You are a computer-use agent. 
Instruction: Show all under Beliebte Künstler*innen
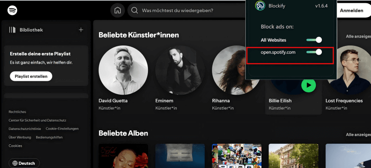coord(358,37)
